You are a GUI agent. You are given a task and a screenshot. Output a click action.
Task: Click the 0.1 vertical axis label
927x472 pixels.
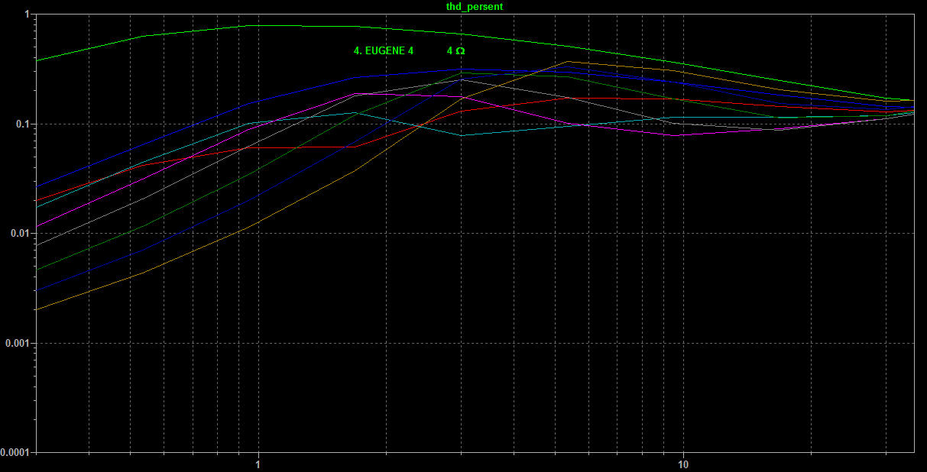tap(23, 124)
